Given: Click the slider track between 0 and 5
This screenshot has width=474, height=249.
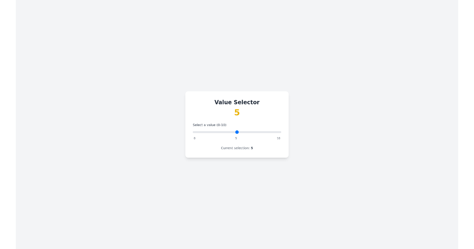Looking at the screenshot, I should tap(215, 132).
